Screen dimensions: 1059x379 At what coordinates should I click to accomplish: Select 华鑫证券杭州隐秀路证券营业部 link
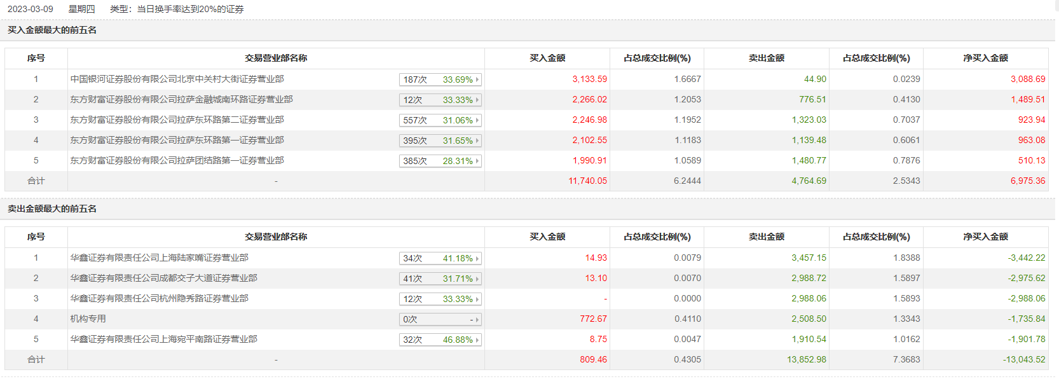(x=159, y=298)
